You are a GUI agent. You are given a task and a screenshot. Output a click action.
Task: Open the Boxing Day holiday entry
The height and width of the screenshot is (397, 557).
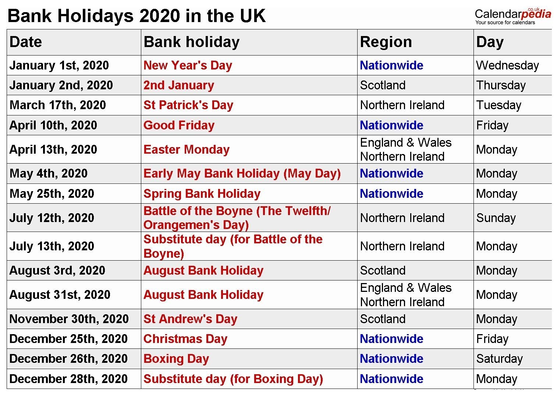pyautogui.click(x=176, y=359)
